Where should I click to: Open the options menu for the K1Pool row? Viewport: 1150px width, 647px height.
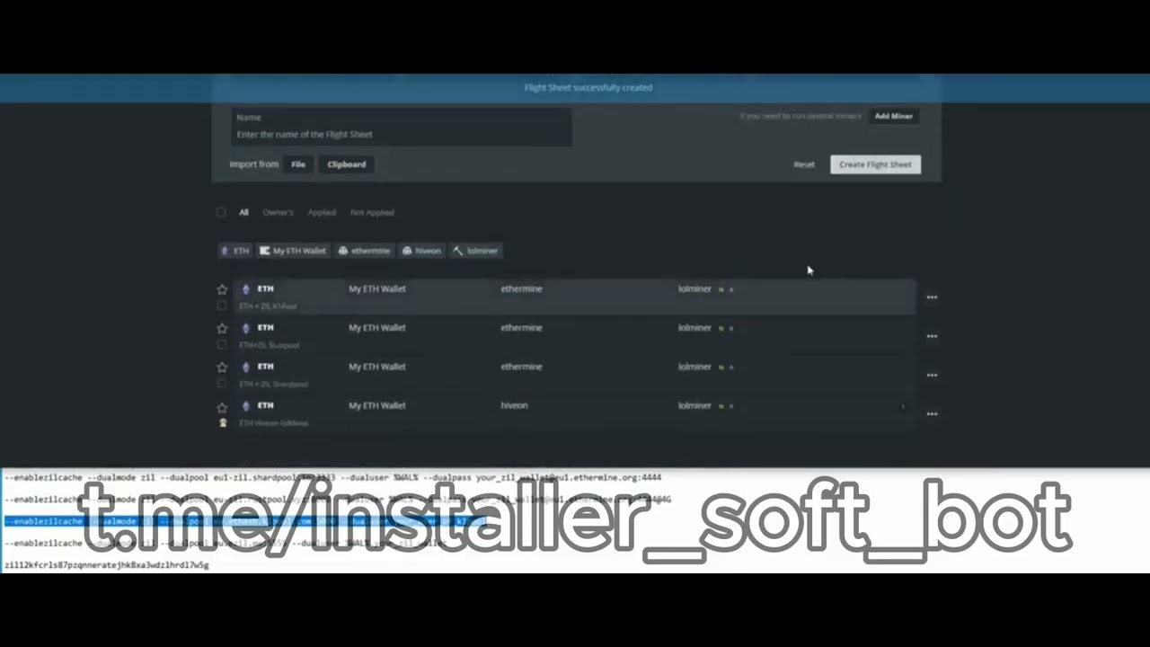click(932, 297)
